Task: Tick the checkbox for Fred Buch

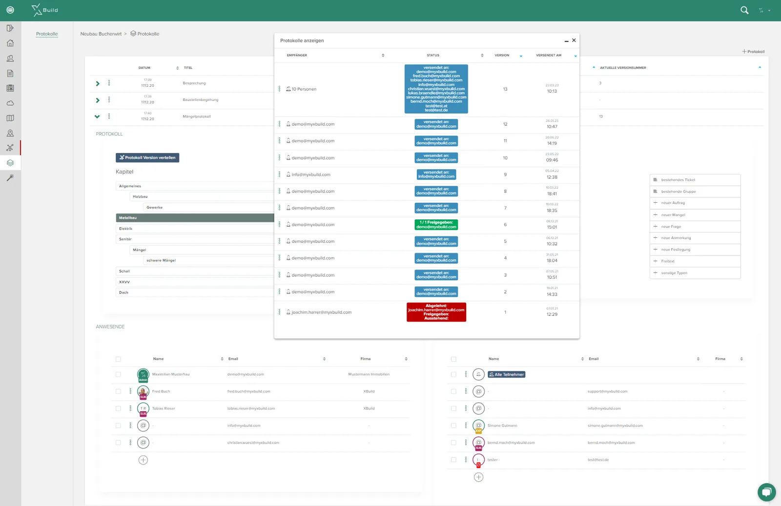Action: [x=118, y=391]
